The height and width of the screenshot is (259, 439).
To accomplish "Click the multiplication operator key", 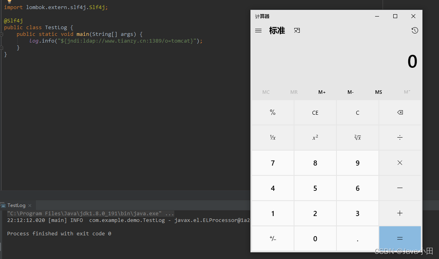I will point(400,163).
